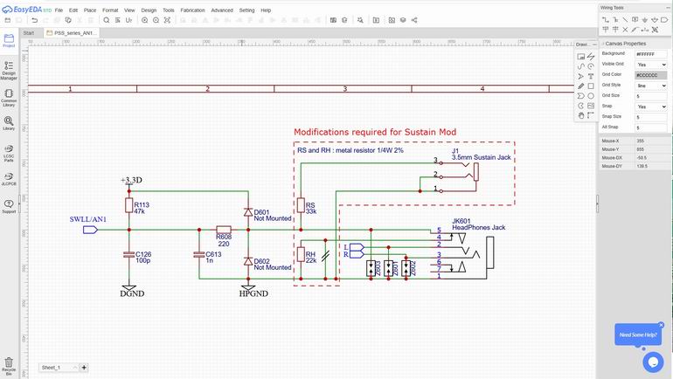The width and height of the screenshot is (673, 379).
Task: Click the Find magnifier toolbar icon
Action: click(106, 20)
